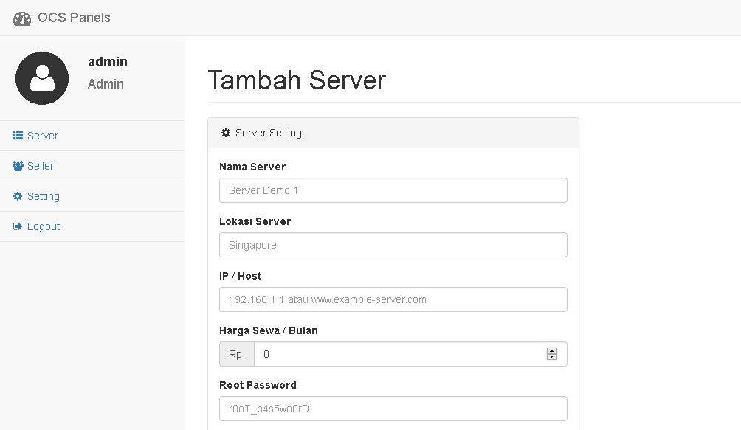Open the Seller page from sidebar
Image resolution: width=741 pixels, height=430 pixels.
click(38, 165)
